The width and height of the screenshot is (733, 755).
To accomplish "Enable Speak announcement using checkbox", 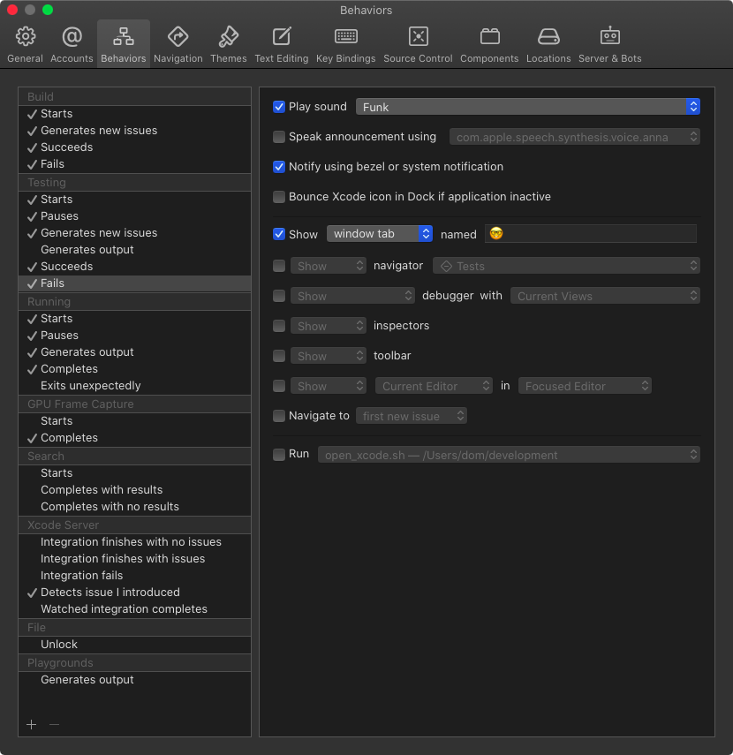I will tap(279, 137).
